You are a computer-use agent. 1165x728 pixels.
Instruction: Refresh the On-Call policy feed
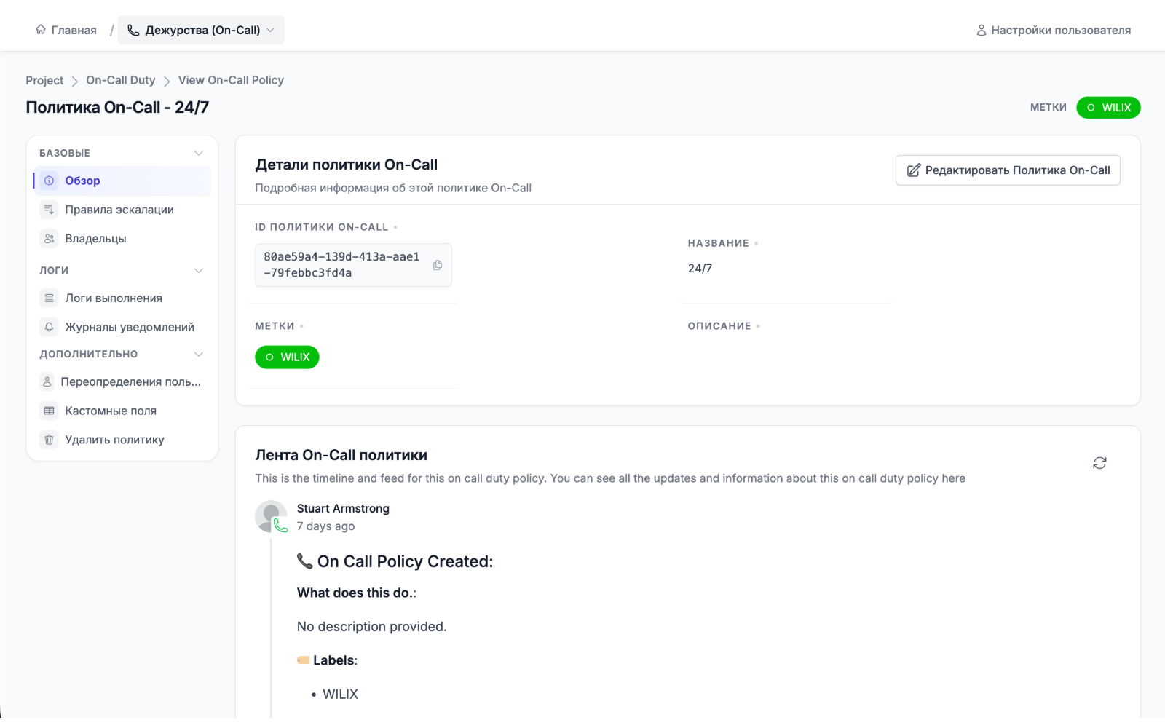pyautogui.click(x=1099, y=463)
